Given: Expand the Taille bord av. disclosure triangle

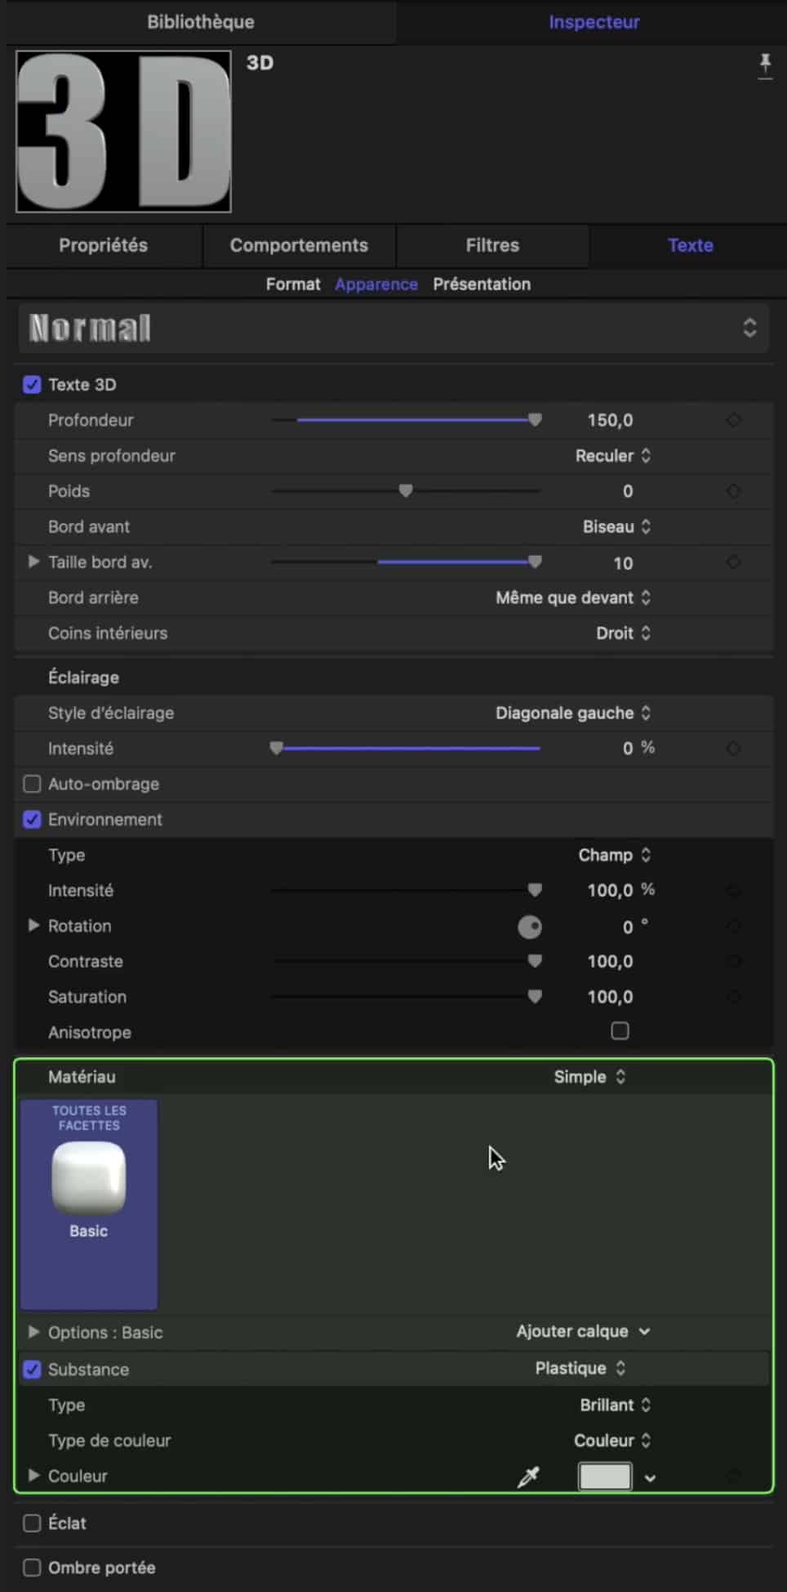Looking at the screenshot, I should click(33, 562).
